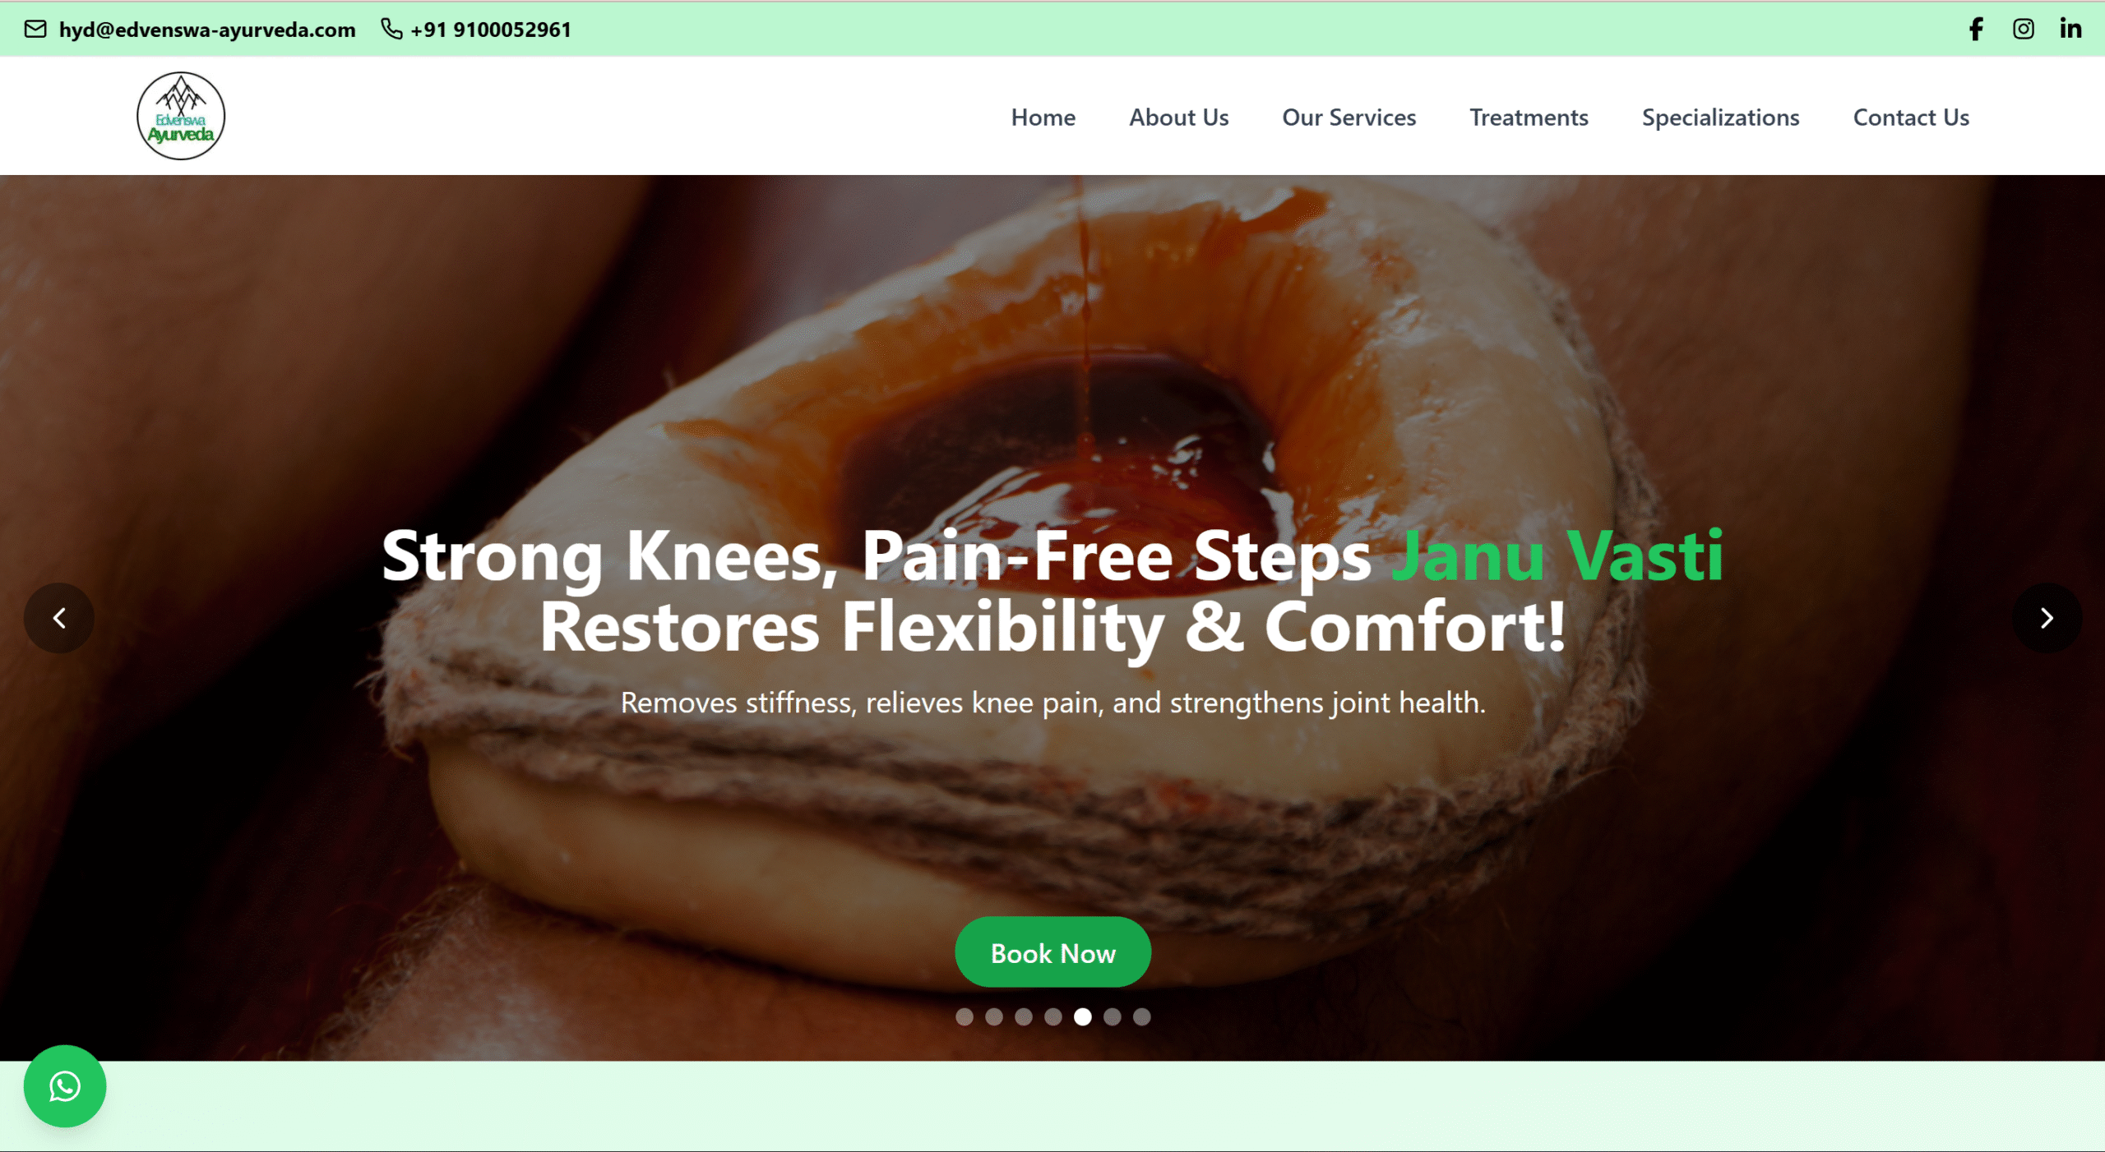This screenshot has width=2105, height=1152.
Task: Advance to next slide with right arrow
Action: pyautogui.click(x=2047, y=618)
